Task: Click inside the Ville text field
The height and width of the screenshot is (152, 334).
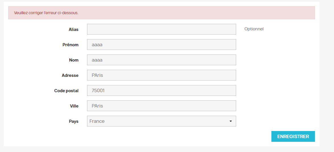Action: coord(161,106)
